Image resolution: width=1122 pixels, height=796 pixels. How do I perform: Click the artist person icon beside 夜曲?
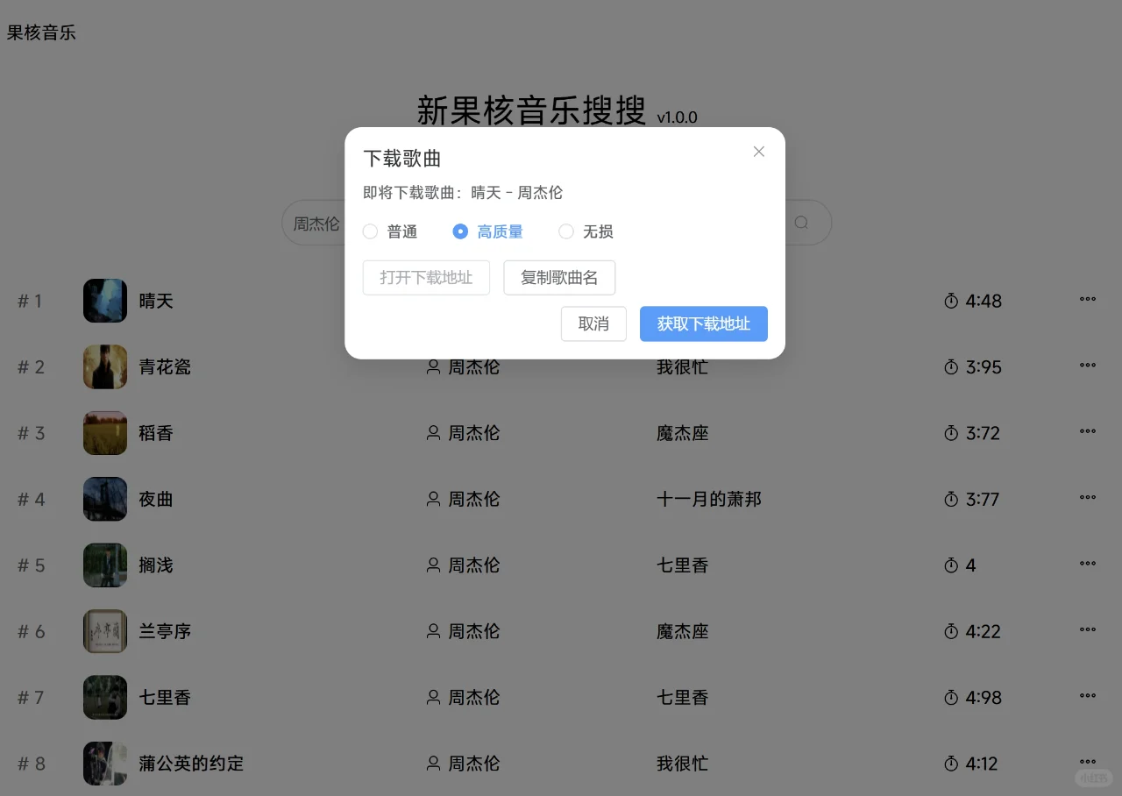432,499
